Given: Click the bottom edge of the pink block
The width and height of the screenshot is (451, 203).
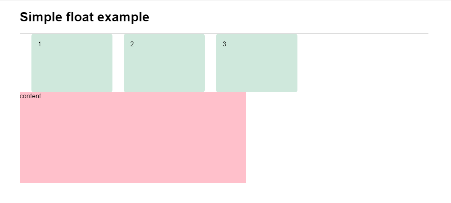Looking at the screenshot, I should (x=133, y=182).
